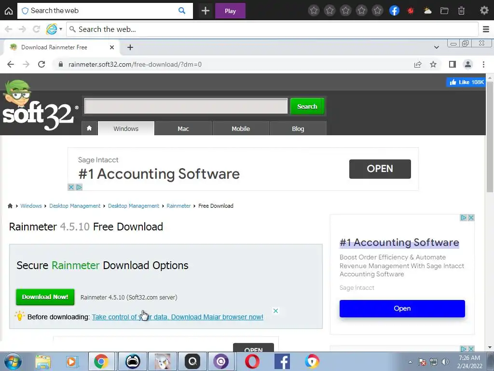This screenshot has height=371, width=494.
Task: Open the Facebook shortcut in the top toolbar
Action: pyautogui.click(x=394, y=11)
